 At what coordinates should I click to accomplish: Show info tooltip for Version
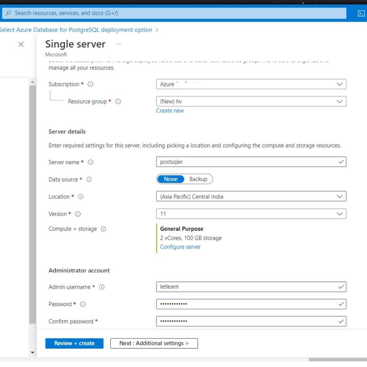(78, 214)
